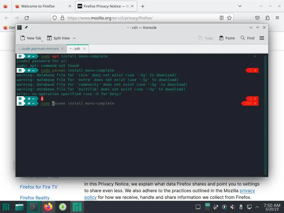Open the Manjaro application launcher

coord(6,207)
